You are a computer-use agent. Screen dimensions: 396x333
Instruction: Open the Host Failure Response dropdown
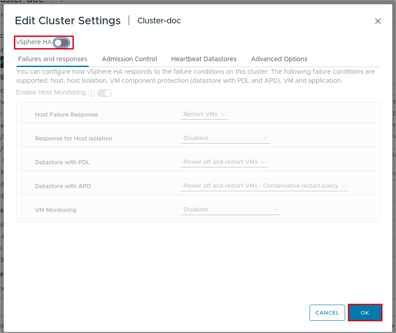click(x=204, y=114)
